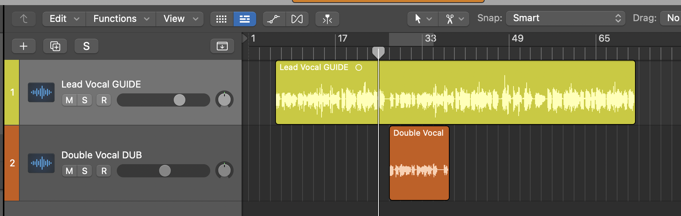Solo the Double Vocal DUB track

[x=85, y=171]
